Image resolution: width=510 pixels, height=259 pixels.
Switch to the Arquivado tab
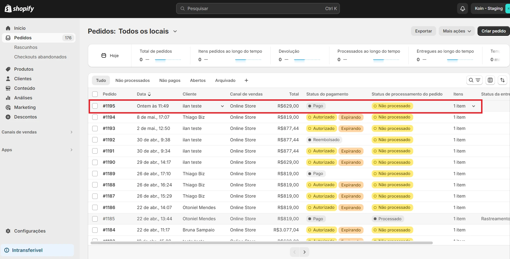pos(225,81)
